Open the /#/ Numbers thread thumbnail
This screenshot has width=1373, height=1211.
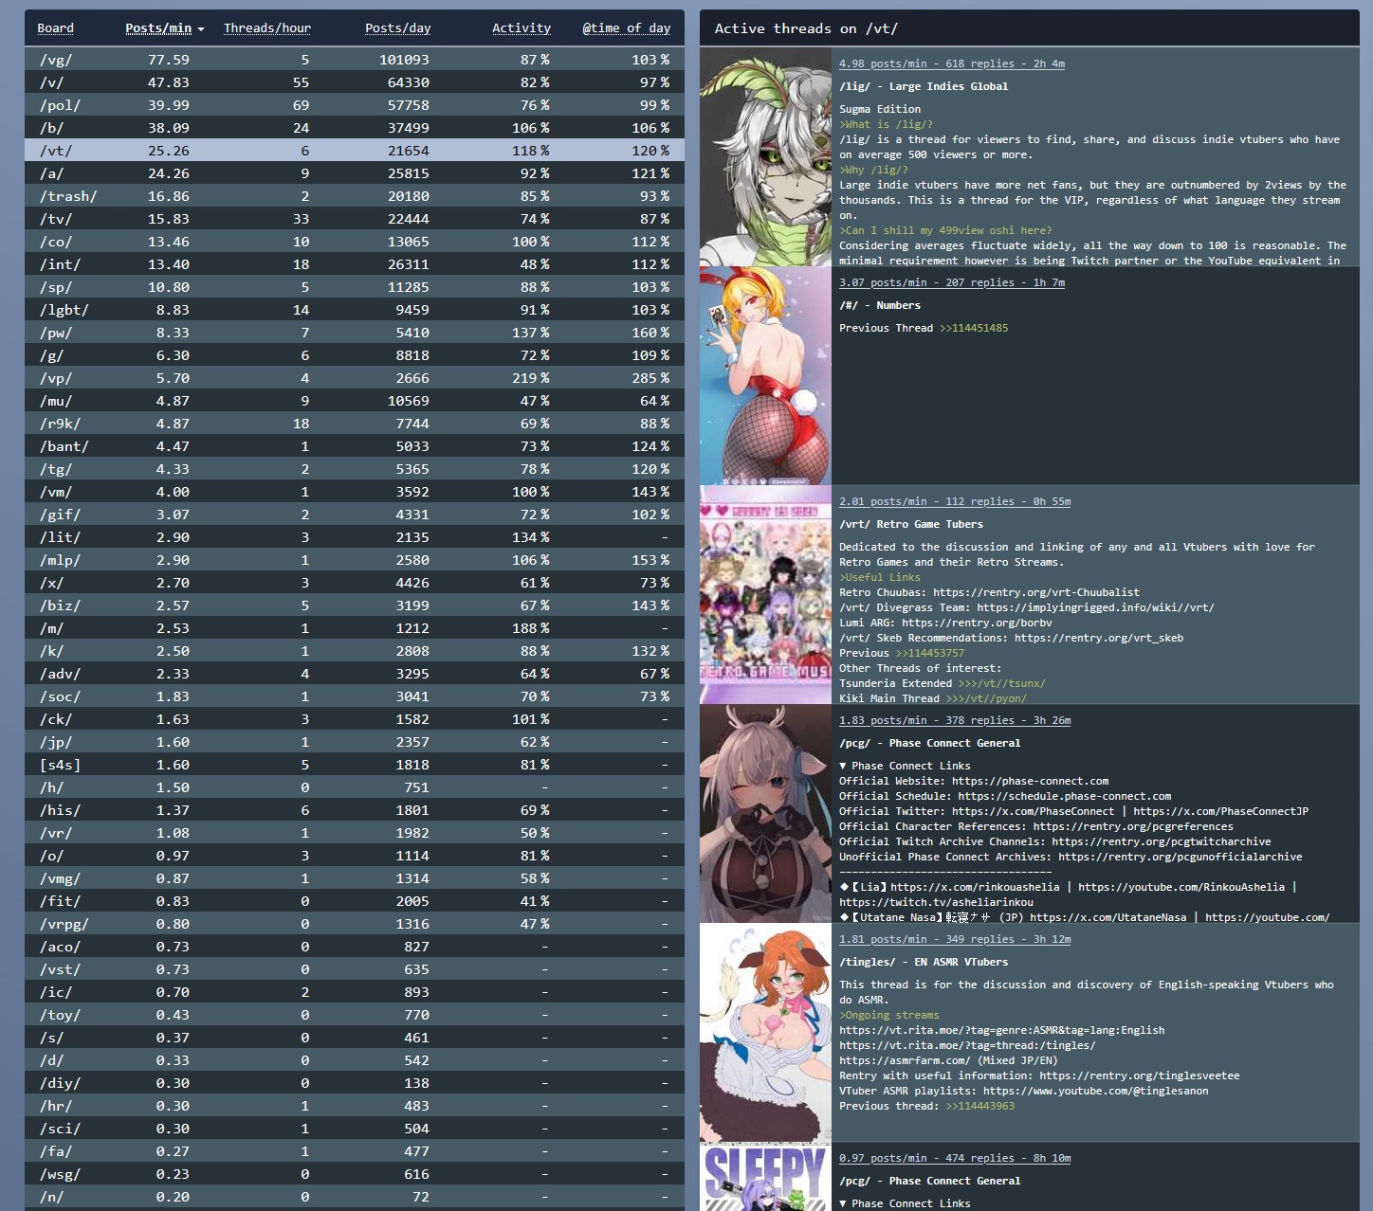click(765, 376)
